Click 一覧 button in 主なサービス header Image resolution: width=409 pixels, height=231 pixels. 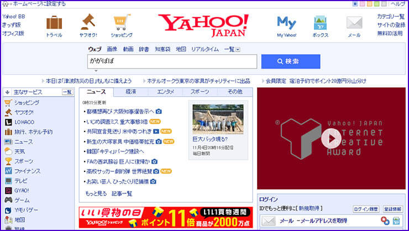(67, 92)
